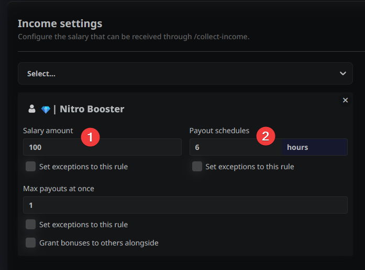Click the red number 1 badge
Screen dimensions: 365x270
click(90, 137)
